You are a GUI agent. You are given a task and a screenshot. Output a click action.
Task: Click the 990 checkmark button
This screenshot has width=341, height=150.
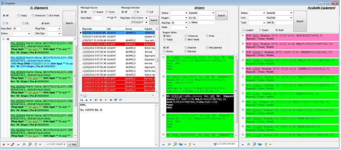point(72,144)
